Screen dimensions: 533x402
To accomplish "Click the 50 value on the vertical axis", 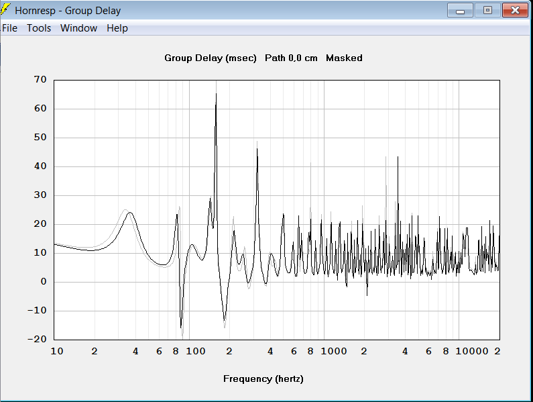I will (40, 137).
